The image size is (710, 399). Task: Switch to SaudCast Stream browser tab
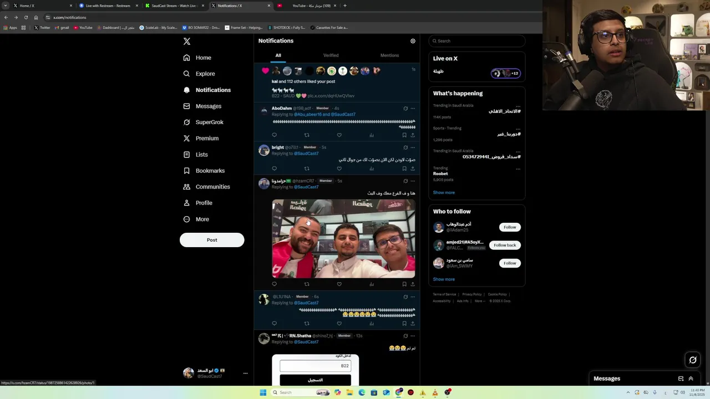coord(174,6)
